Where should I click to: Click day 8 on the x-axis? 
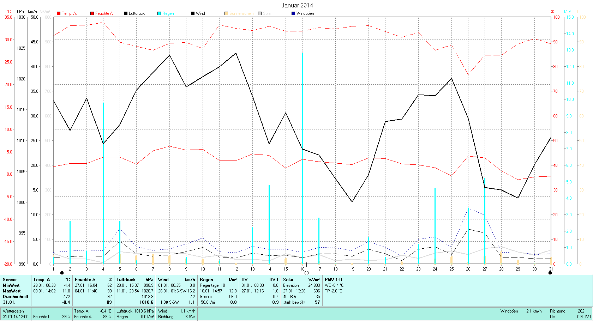click(x=169, y=269)
